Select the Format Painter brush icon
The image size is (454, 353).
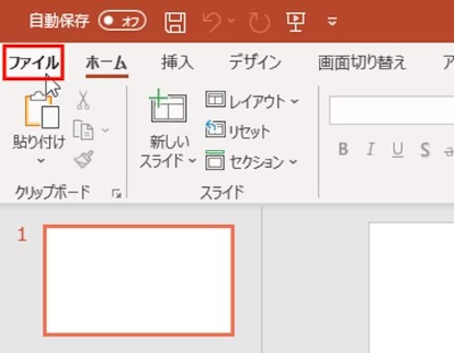[x=83, y=159]
